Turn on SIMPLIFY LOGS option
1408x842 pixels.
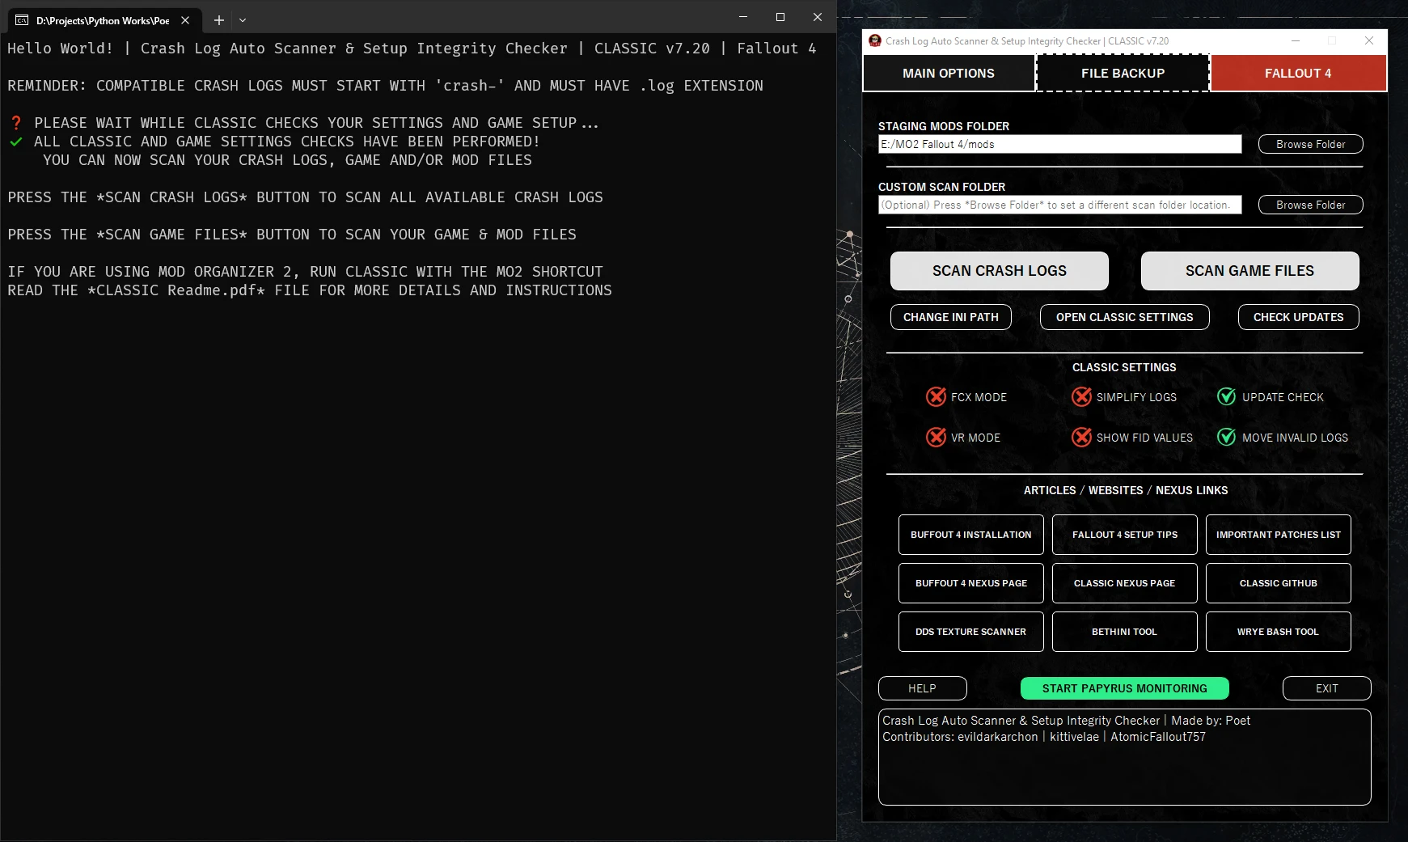(1081, 396)
